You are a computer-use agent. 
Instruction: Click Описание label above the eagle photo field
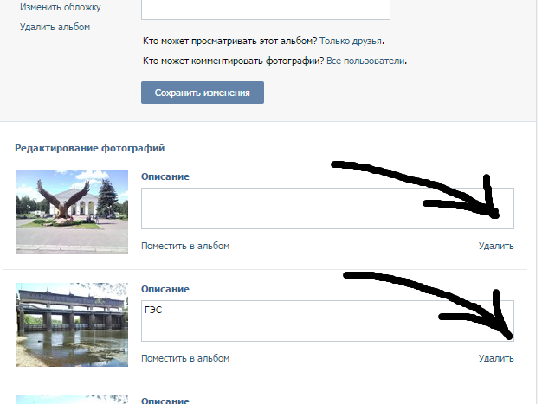point(165,176)
